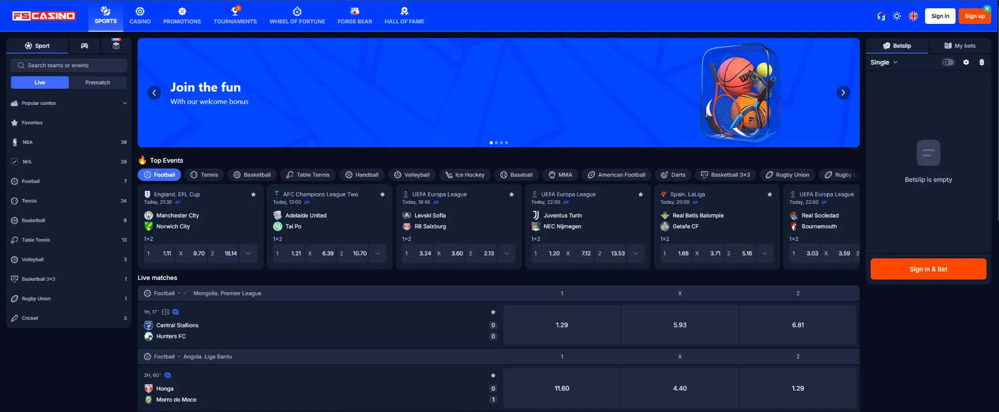Bet on Central Stallions win at 1.29

coord(562,325)
